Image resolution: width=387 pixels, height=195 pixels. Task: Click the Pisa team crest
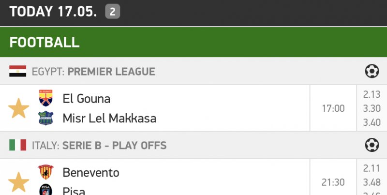click(x=46, y=191)
